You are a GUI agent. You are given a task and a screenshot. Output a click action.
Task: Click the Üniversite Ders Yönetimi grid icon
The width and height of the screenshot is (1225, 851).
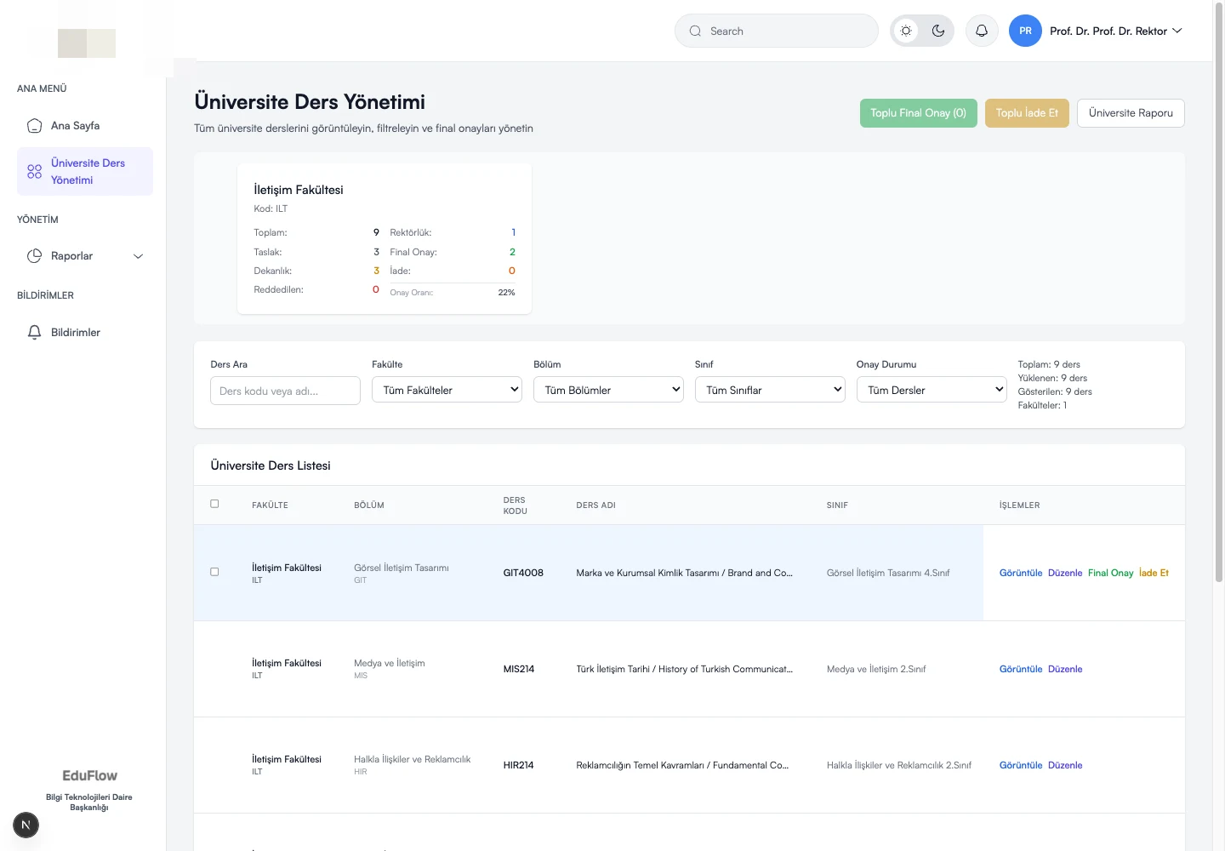34,171
